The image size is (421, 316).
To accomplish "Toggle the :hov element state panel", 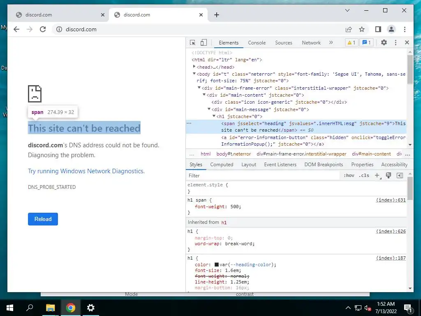I will coord(349,175).
